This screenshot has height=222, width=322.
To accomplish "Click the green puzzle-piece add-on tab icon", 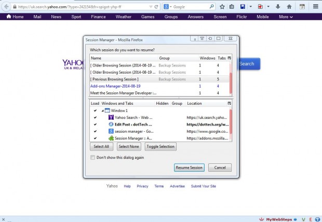I will click(x=111, y=138).
